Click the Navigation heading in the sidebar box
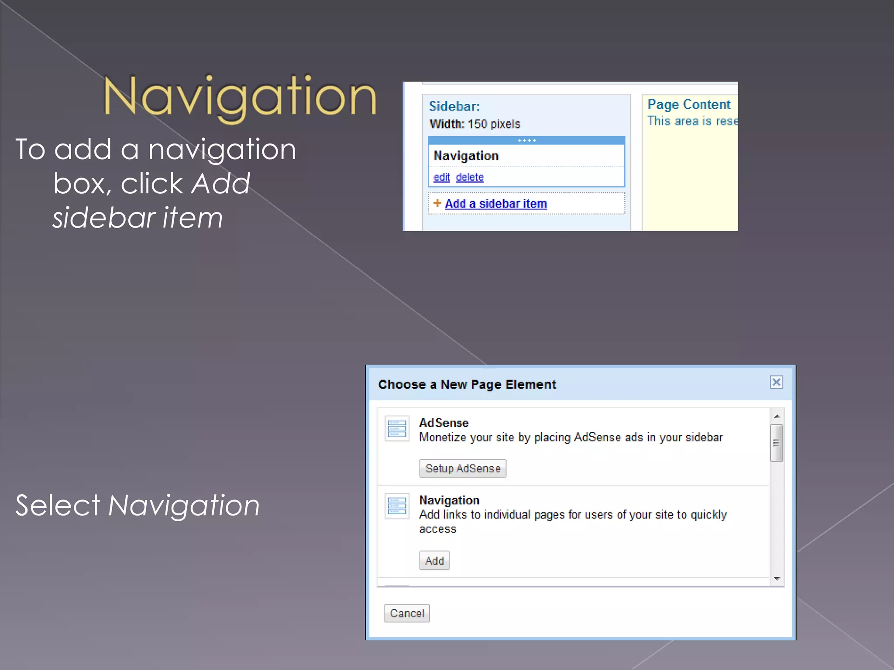 466,156
